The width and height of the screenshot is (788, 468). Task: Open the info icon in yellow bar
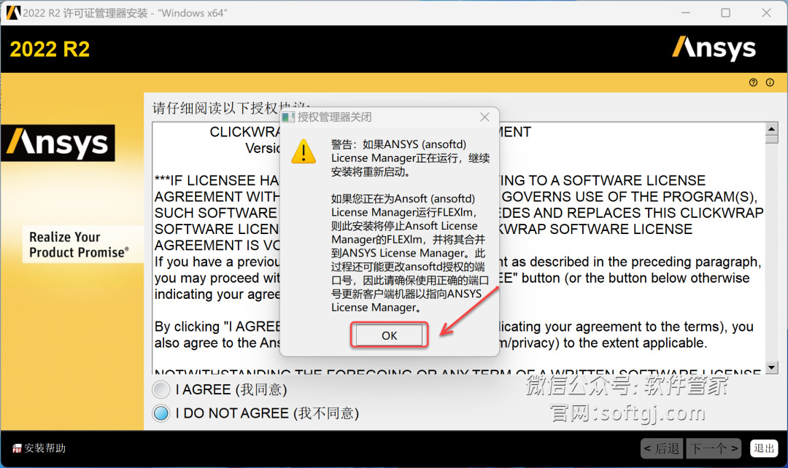pos(770,82)
